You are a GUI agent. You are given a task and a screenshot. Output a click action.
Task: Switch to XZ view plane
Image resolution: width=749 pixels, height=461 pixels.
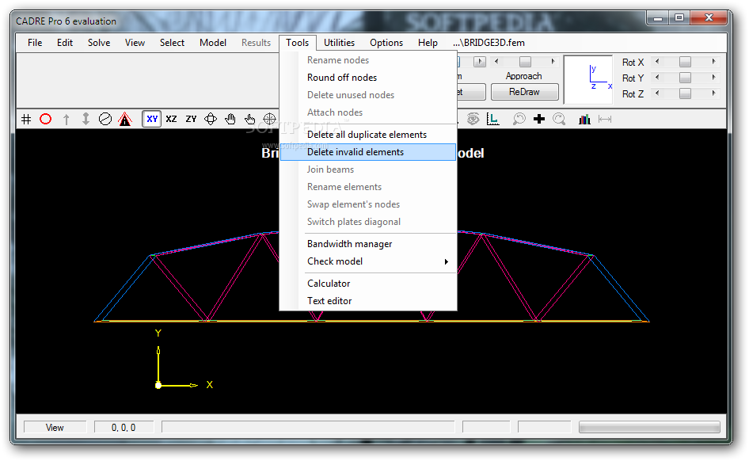tap(172, 119)
